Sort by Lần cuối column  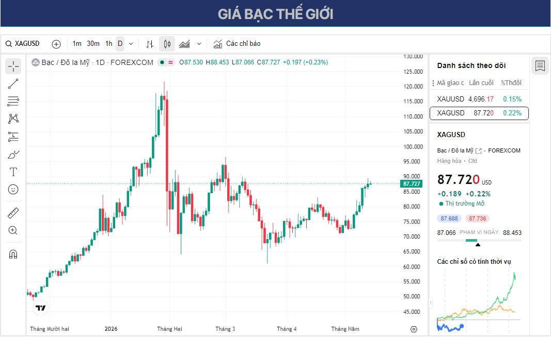coord(481,83)
